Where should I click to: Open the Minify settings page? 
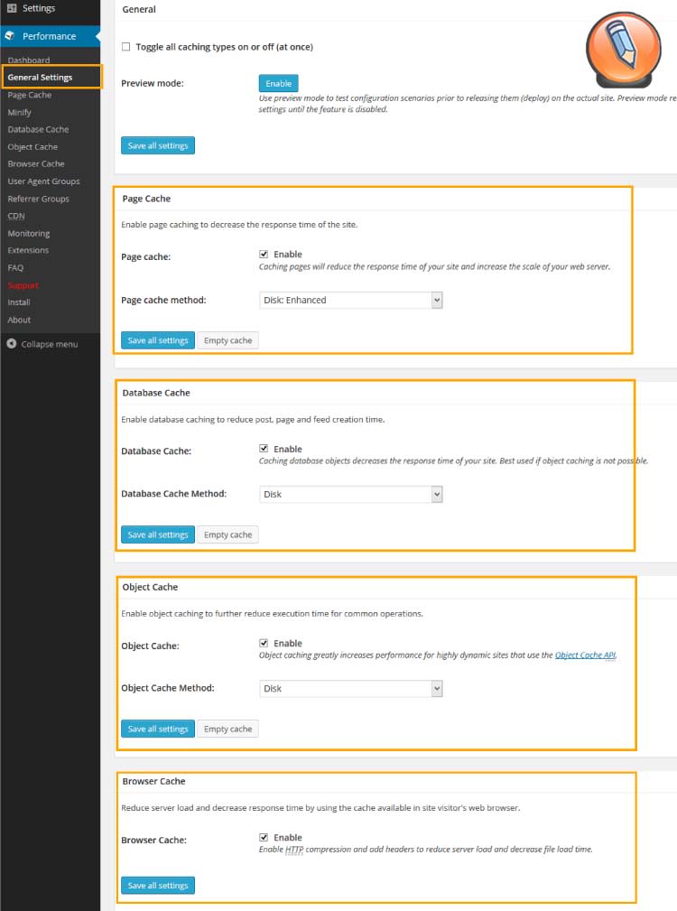[x=19, y=112]
